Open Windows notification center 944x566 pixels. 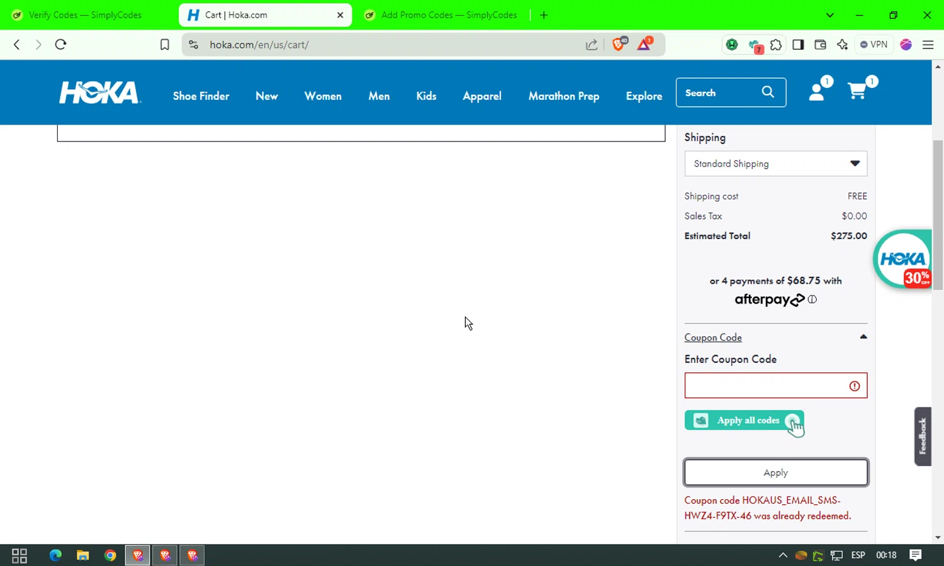tap(916, 555)
